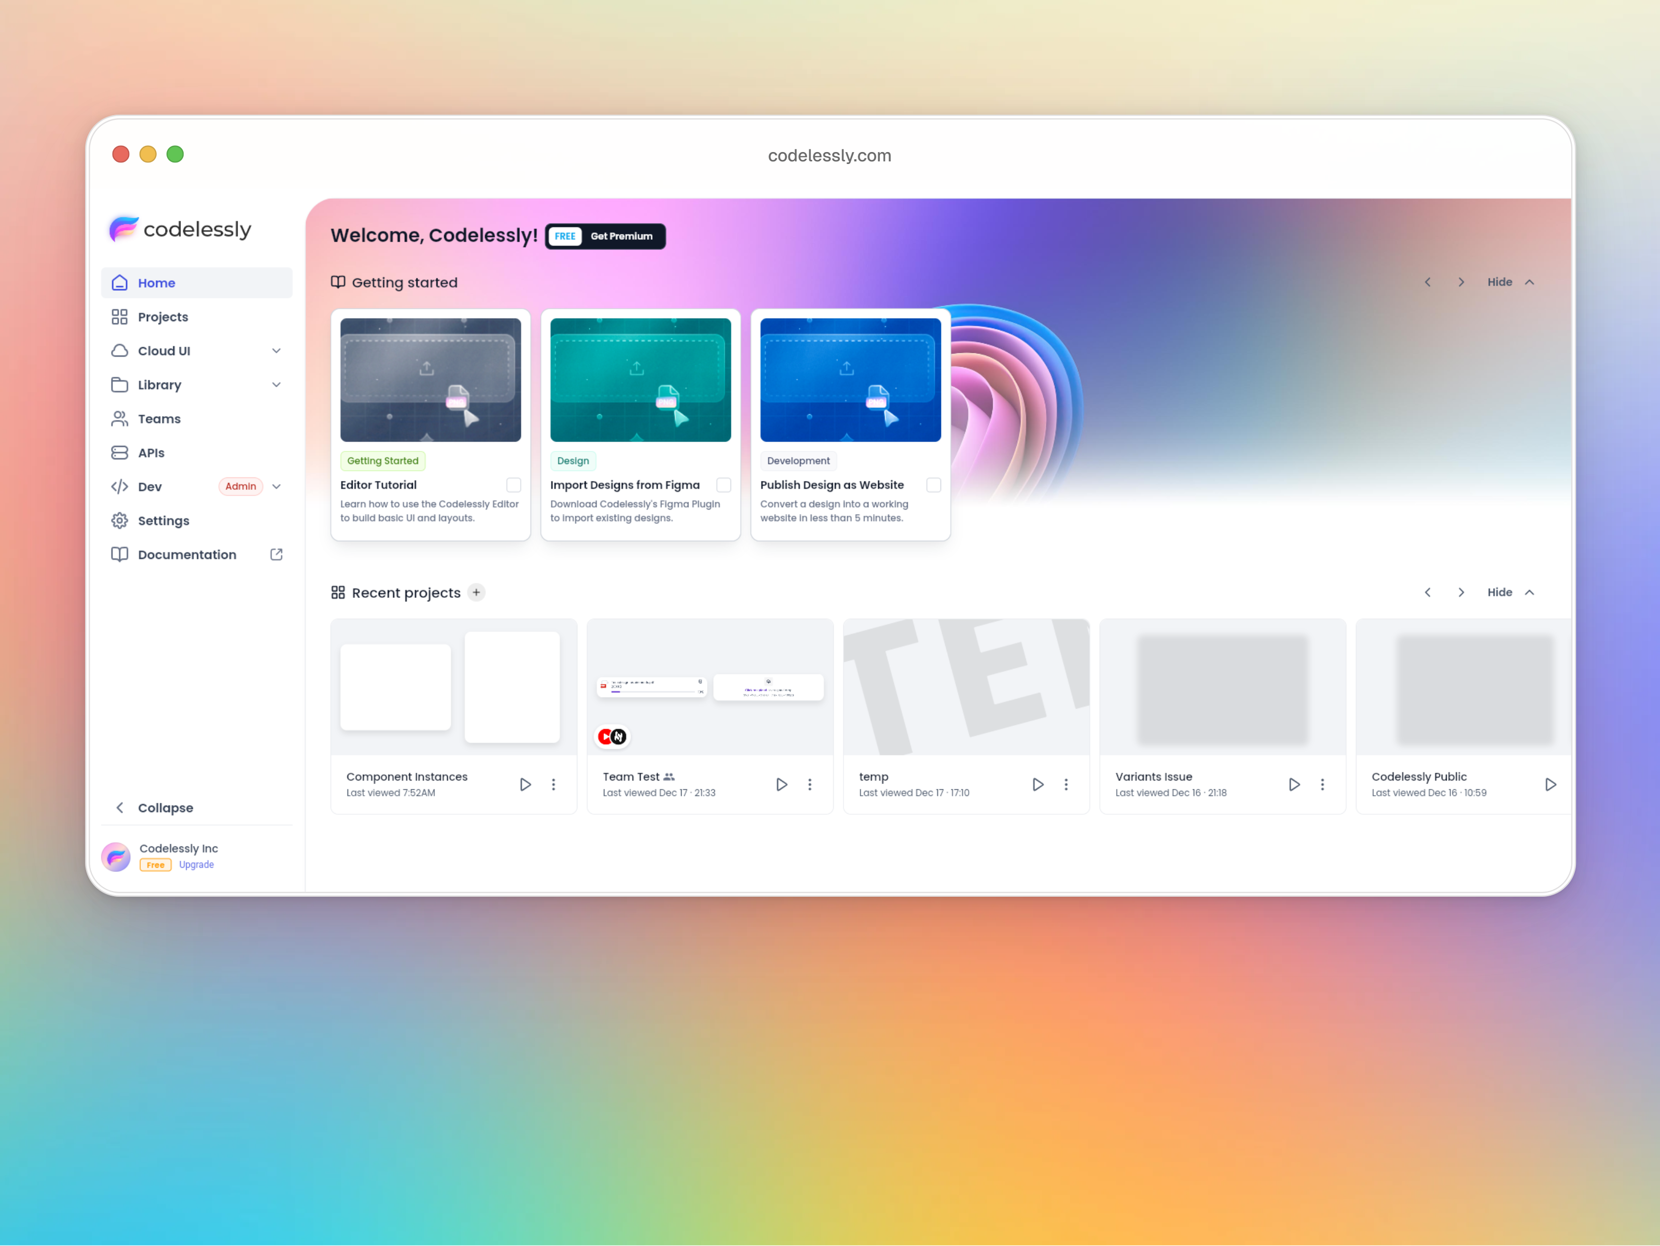Click the Projects grid icon
1660x1246 pixels.
(x=119, y=317)
